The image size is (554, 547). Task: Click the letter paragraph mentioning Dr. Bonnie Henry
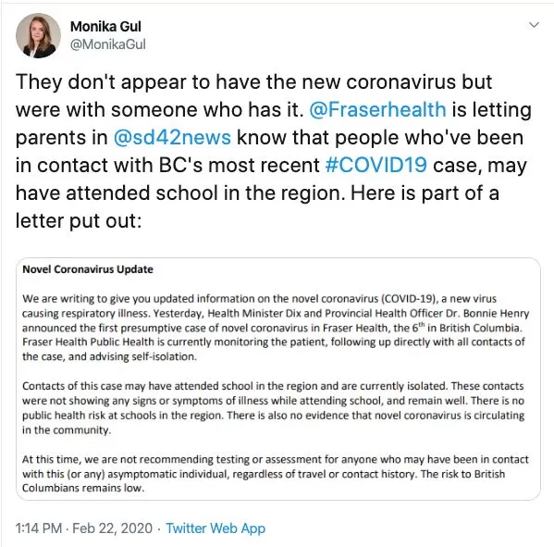pyautogui.click(x=276, y=328)
